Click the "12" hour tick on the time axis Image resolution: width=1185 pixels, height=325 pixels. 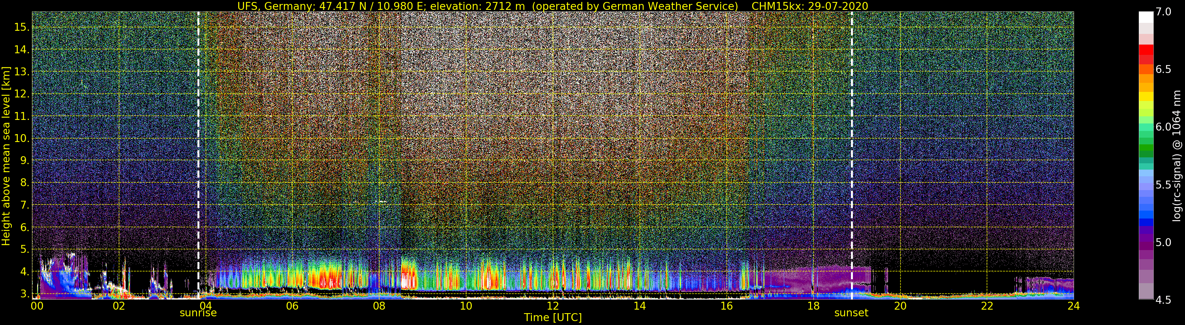point(553,305)
